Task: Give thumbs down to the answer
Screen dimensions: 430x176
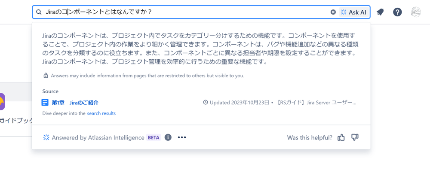Action: click(355, 137)
